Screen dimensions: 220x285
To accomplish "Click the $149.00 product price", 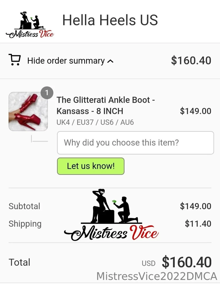I will 195,111.
